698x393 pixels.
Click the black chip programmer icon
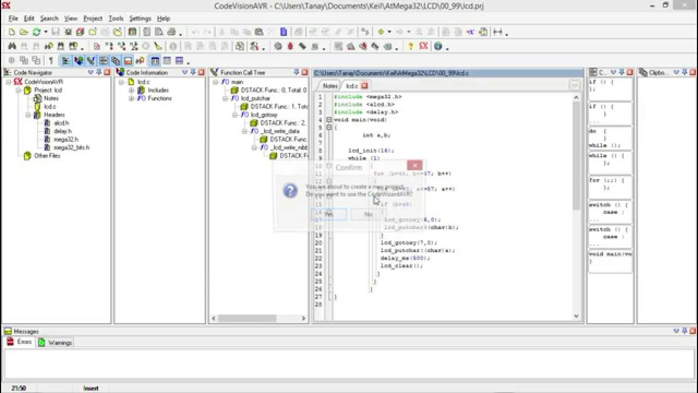coord(302,46)
